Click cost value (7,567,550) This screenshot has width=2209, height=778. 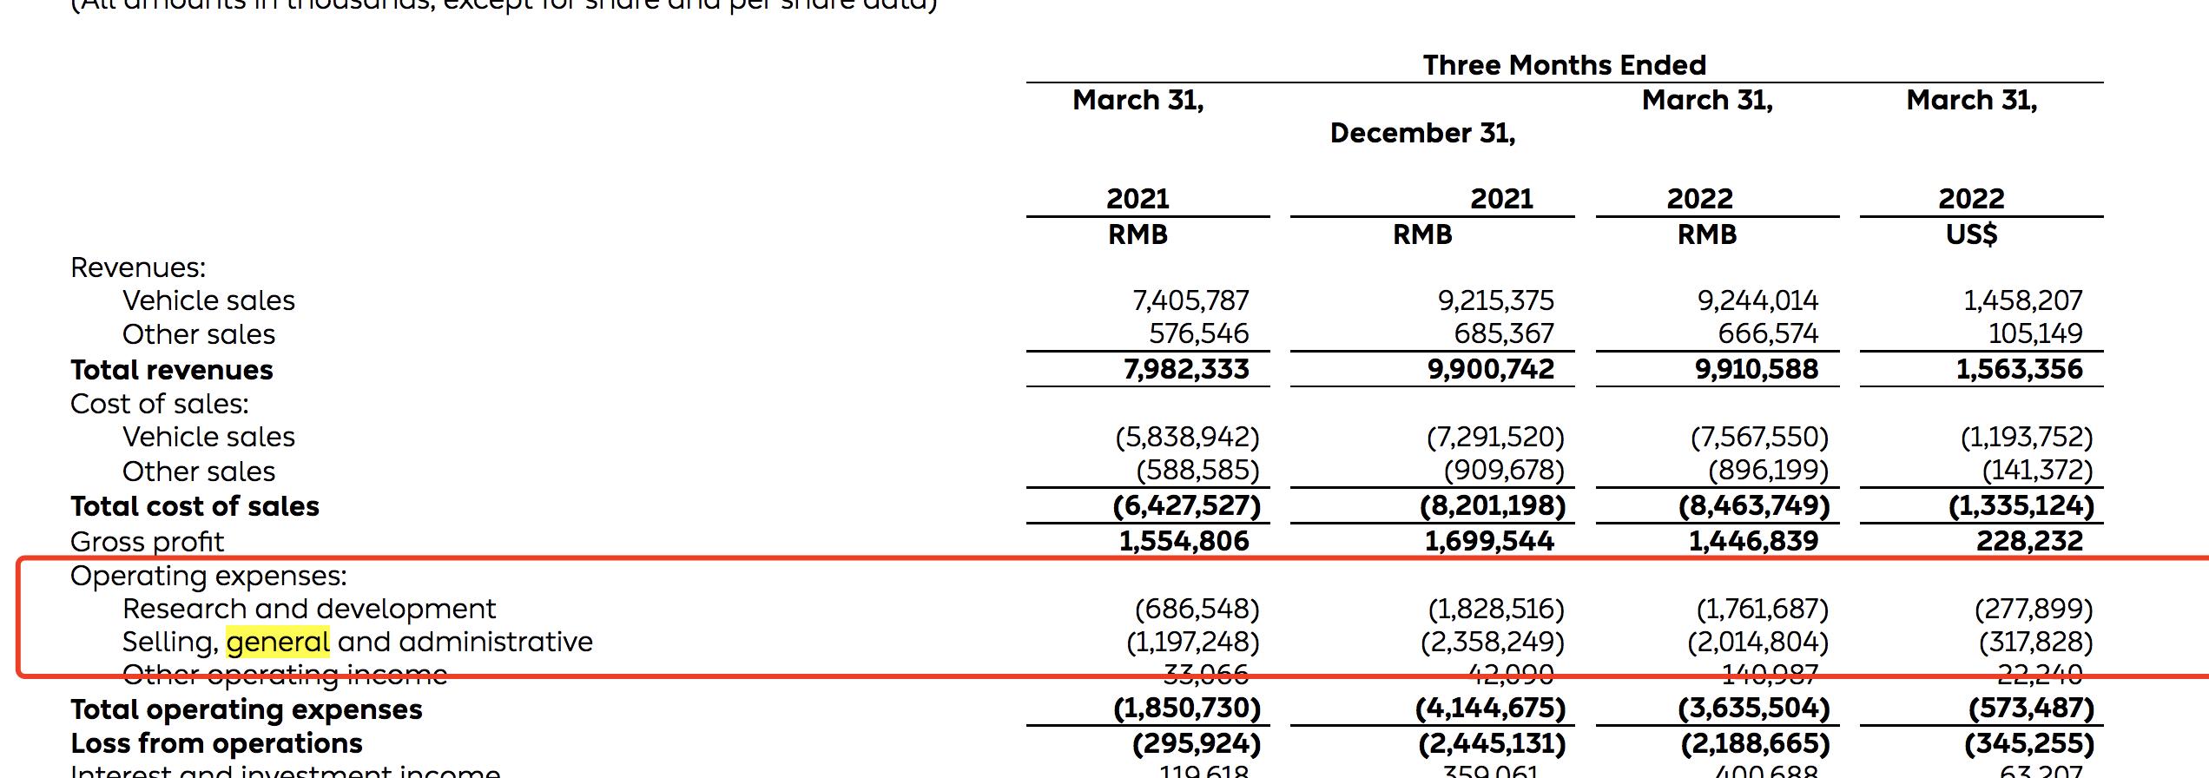pyautogui.click(x=1760, y=437)
